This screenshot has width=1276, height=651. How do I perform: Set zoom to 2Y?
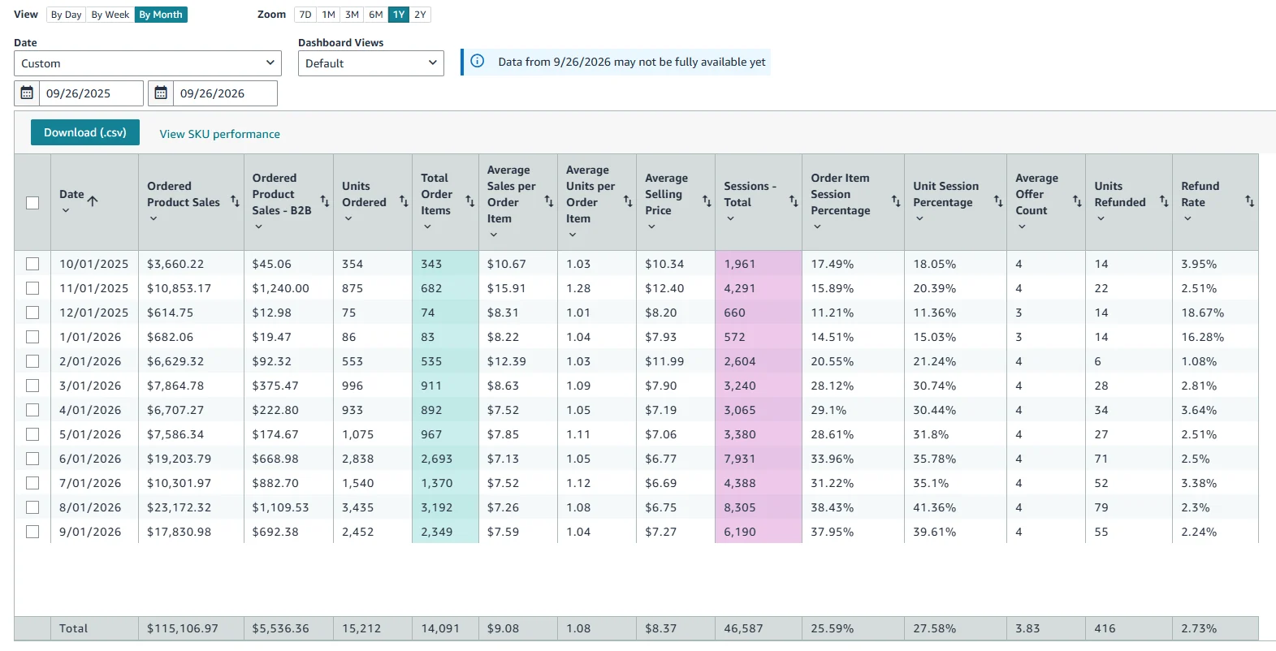pyautogui.click(x=420, y=15)
